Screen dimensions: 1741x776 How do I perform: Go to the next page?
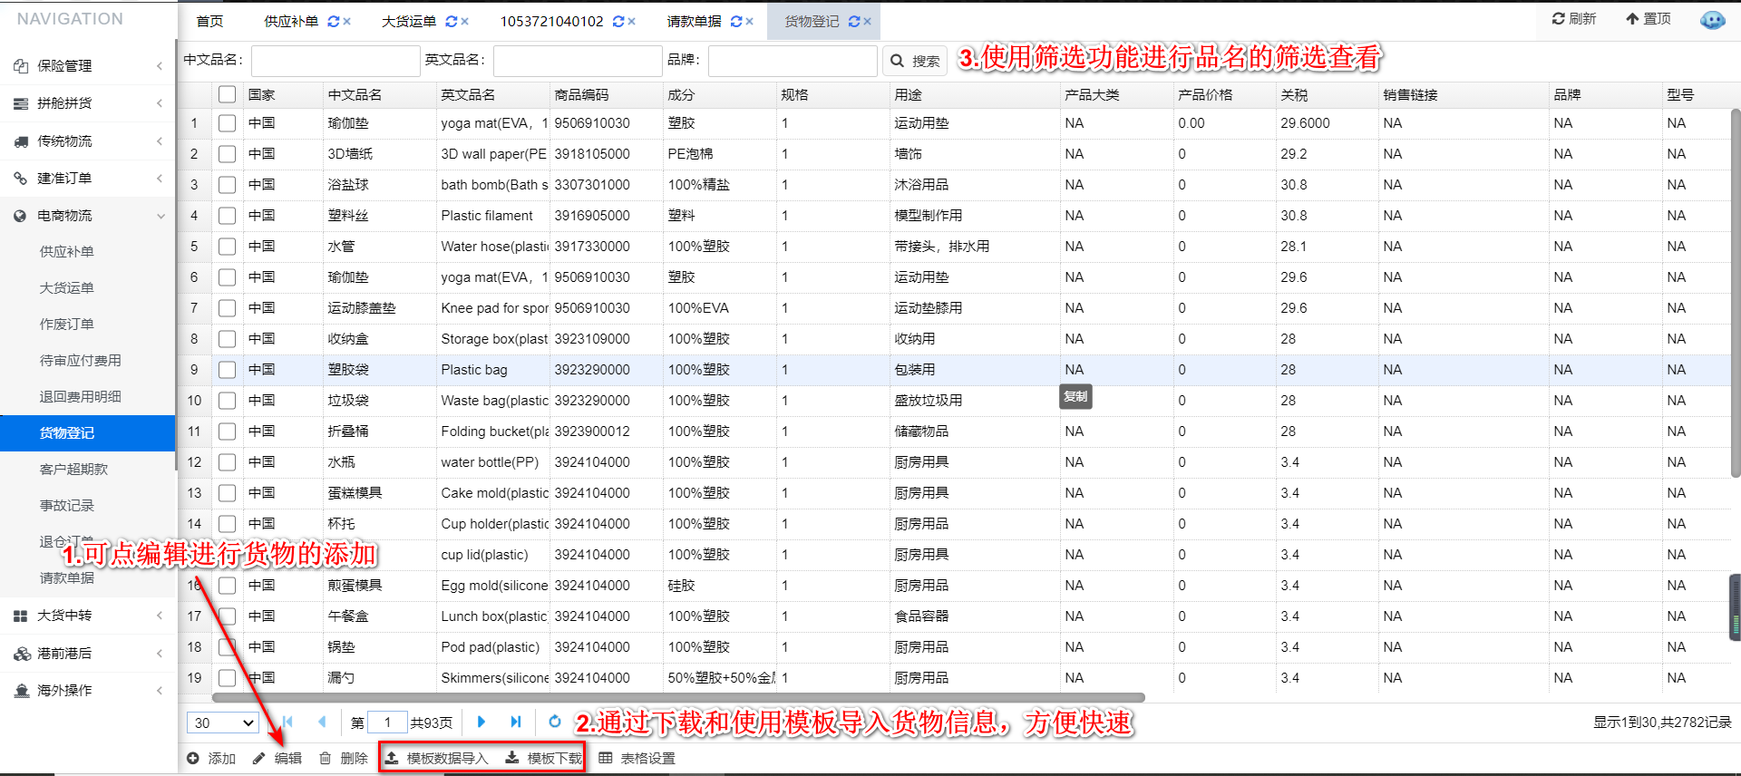pyautogui.click(x=481, y=722)
